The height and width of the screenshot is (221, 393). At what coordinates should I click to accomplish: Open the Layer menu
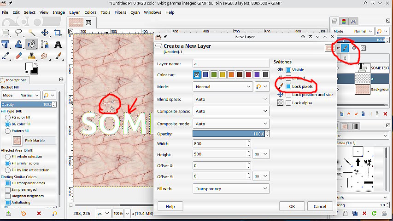(x=75, y=12)
